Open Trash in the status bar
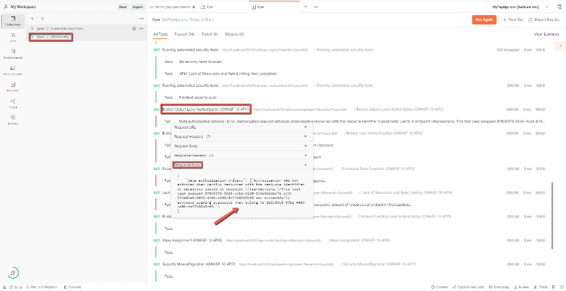Screen dimensions: 566x291 click(x=540, y=288)
